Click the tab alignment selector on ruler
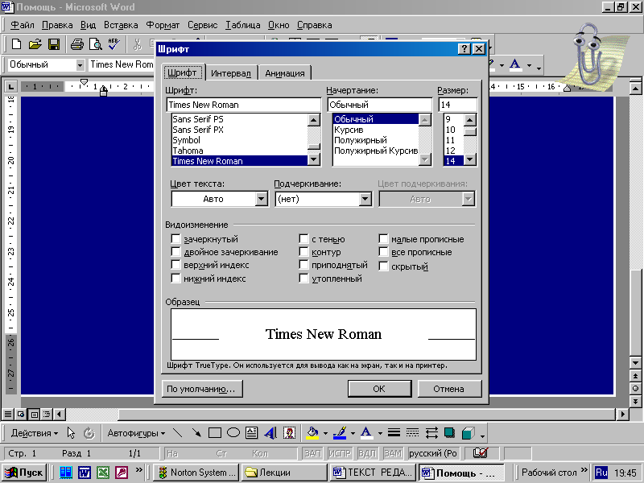Image resolution: width=644 pixels, height=483 pixels. [x=10, y=86]
